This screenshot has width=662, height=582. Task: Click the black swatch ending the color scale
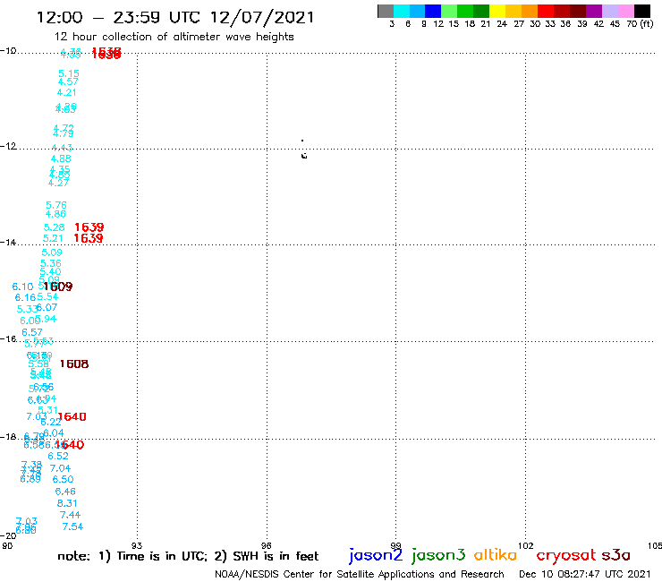[641, 11]
